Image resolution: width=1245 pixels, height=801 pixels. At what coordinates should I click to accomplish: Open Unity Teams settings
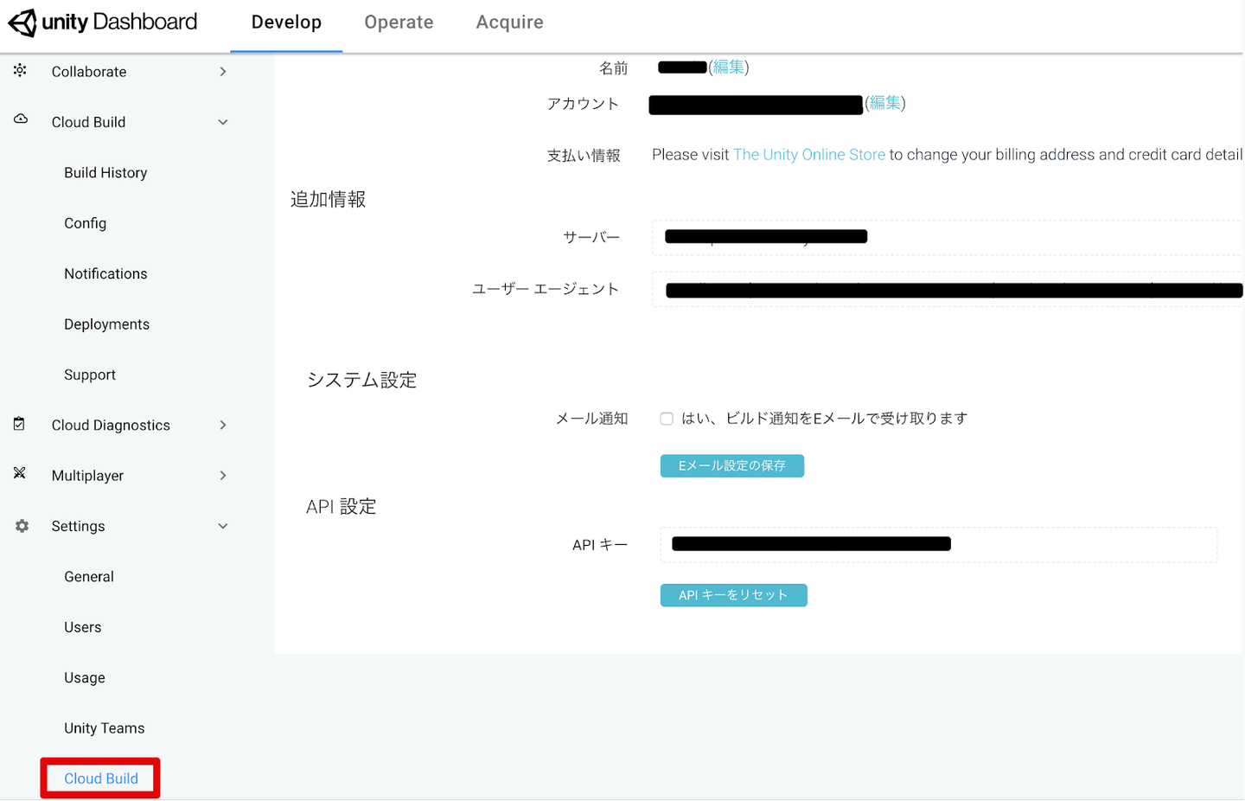pyautogui.click(x=105, y=728)
